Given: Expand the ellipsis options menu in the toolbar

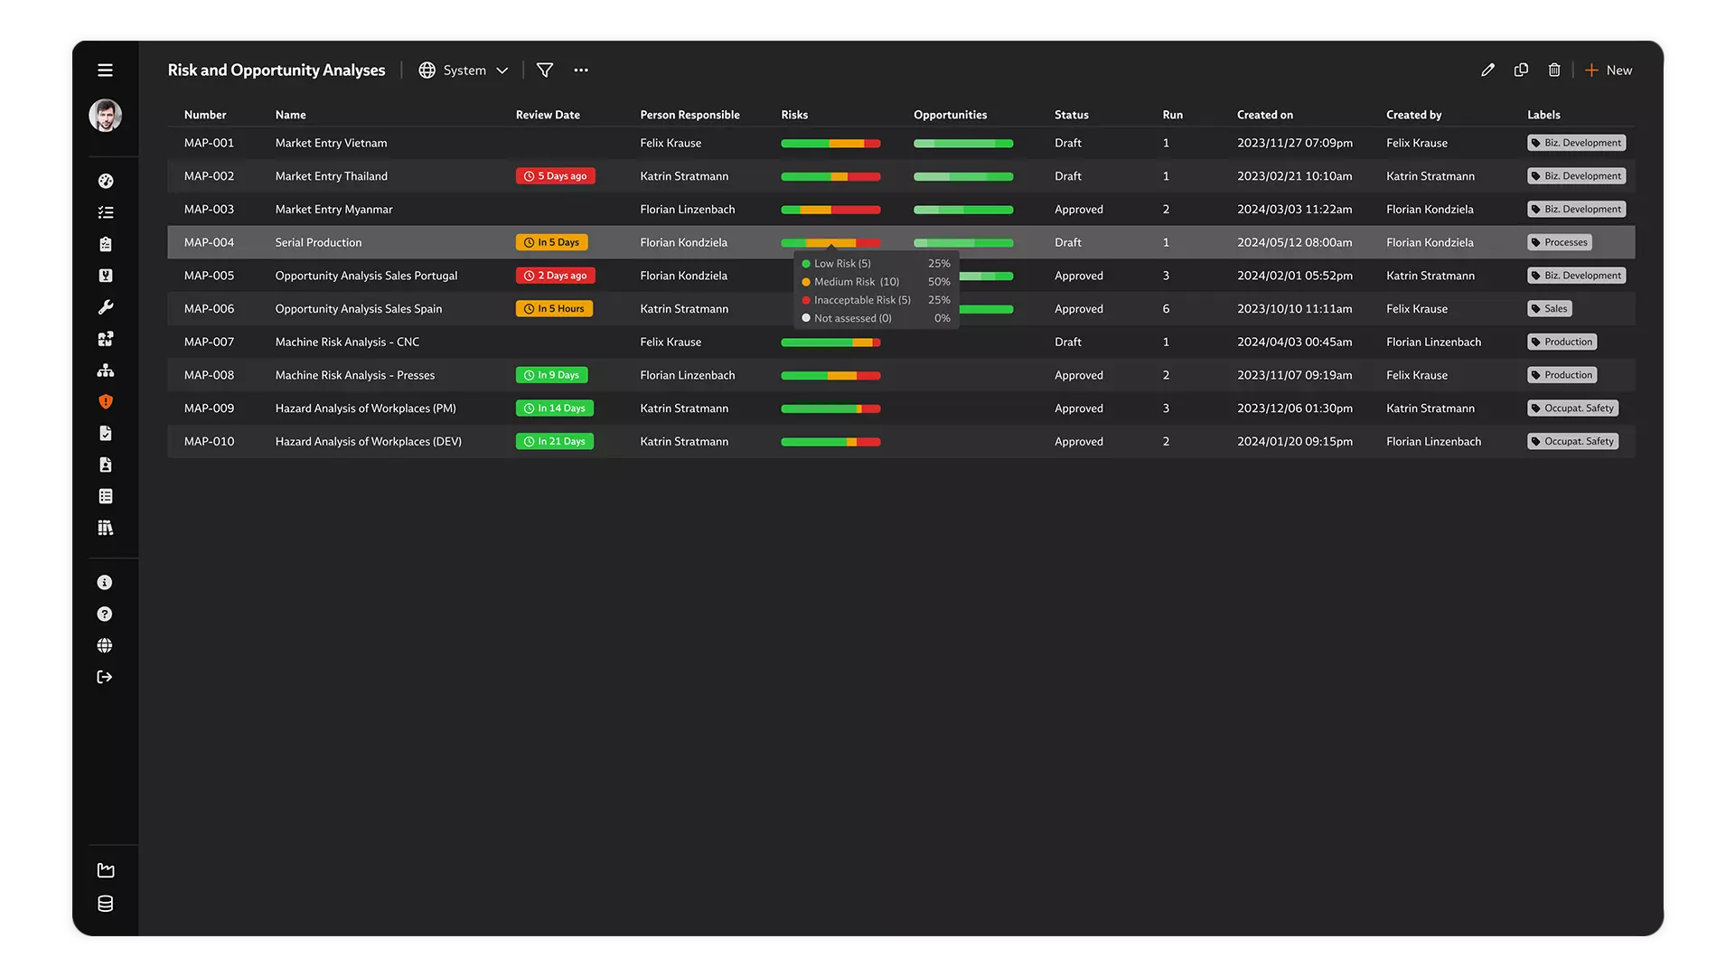Looking at the screenshot, I should 581,70.
